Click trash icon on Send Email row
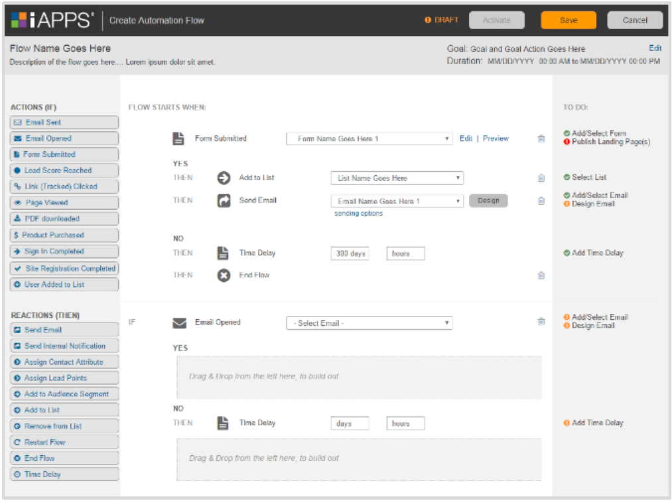 click(x=541, y=201)
